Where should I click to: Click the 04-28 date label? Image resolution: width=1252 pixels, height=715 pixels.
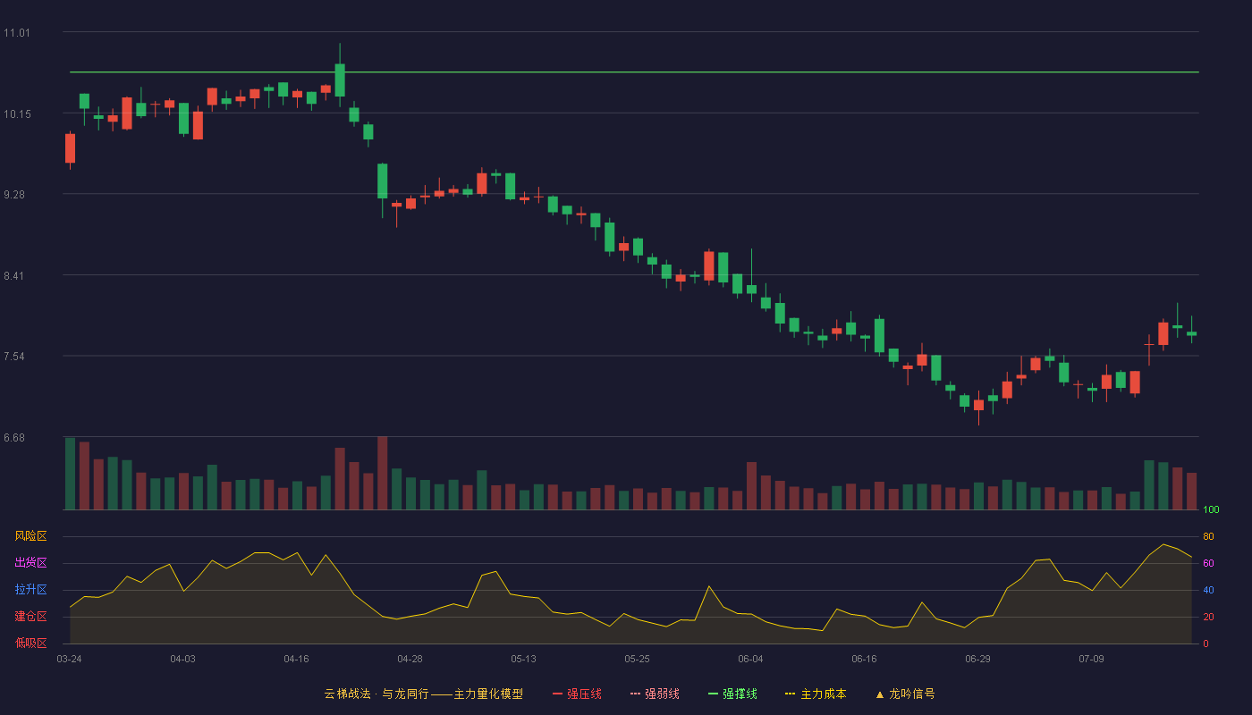pyautogui.click(x=410, y=659)
